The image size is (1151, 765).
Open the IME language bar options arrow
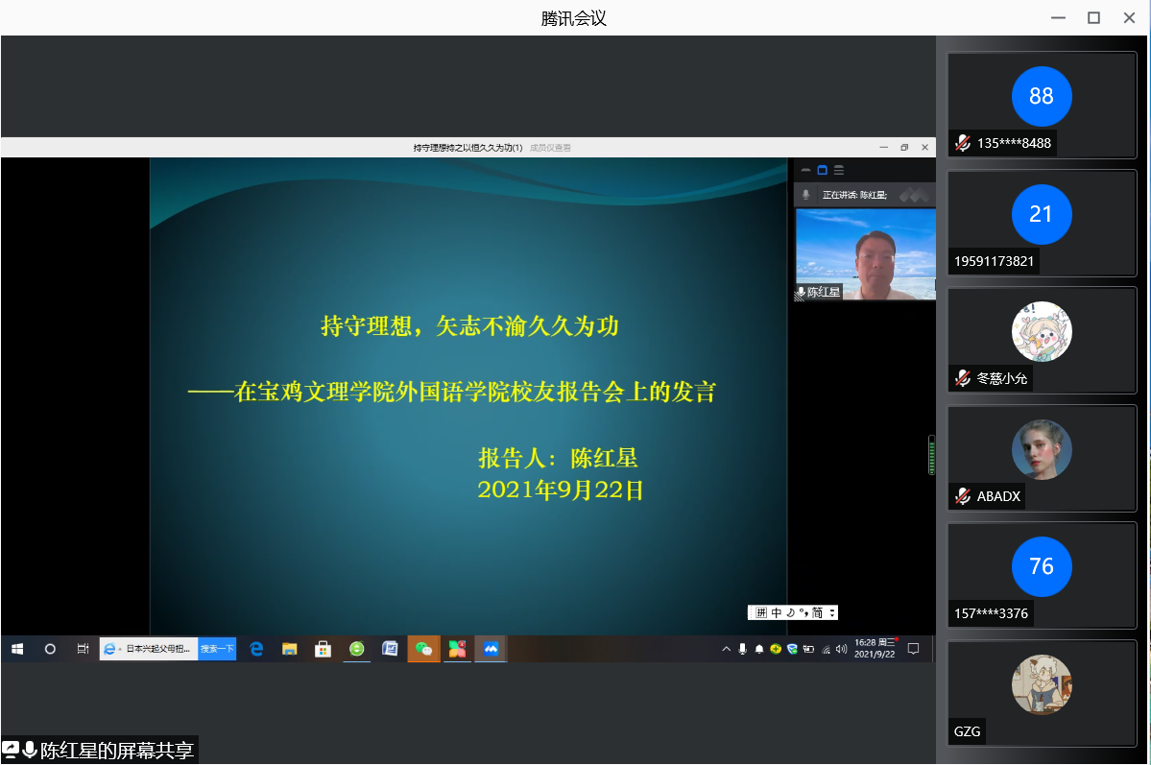tap(831, 612)
